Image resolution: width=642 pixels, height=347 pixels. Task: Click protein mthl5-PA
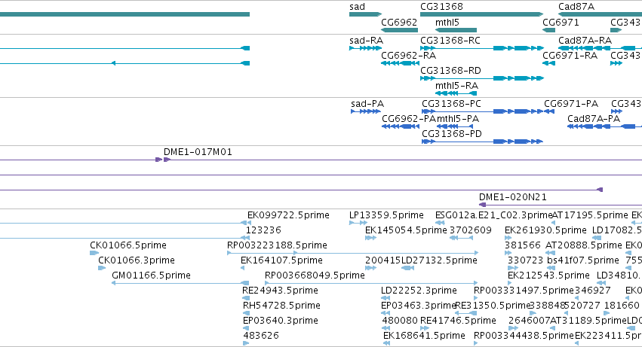(x=458, y=119)
